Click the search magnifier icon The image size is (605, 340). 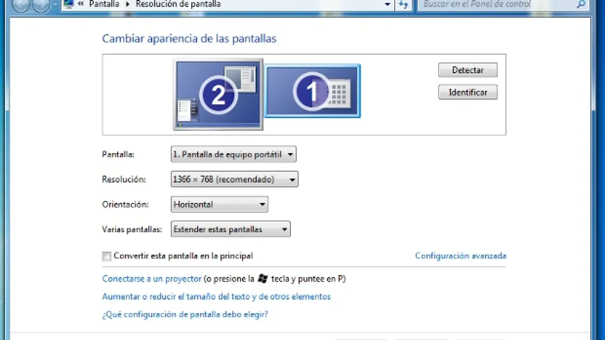coord(581,4)
